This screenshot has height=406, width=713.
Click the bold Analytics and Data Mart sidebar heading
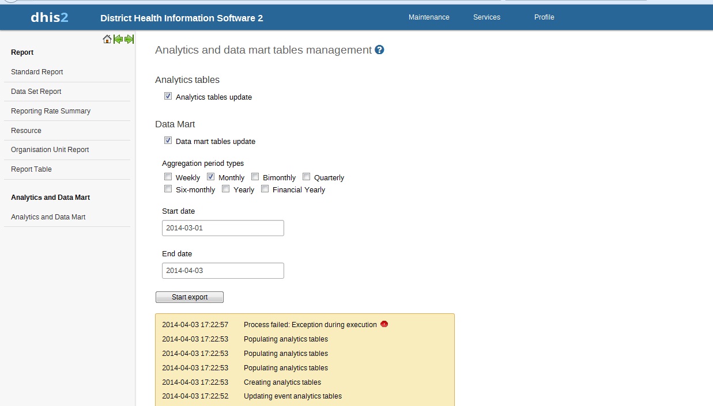point(50,198)
